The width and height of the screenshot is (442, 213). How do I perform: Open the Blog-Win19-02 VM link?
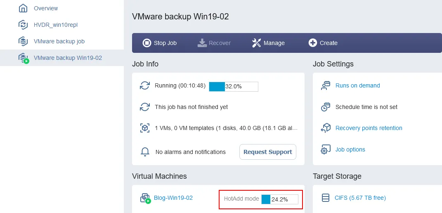tap(173, 198)
